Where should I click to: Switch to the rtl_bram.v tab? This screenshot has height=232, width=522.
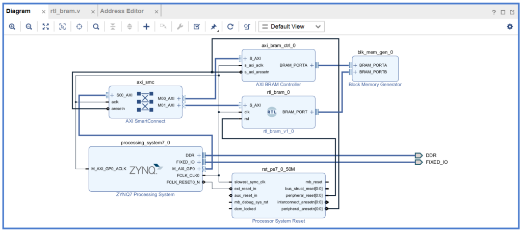click(x=65, y=11)
